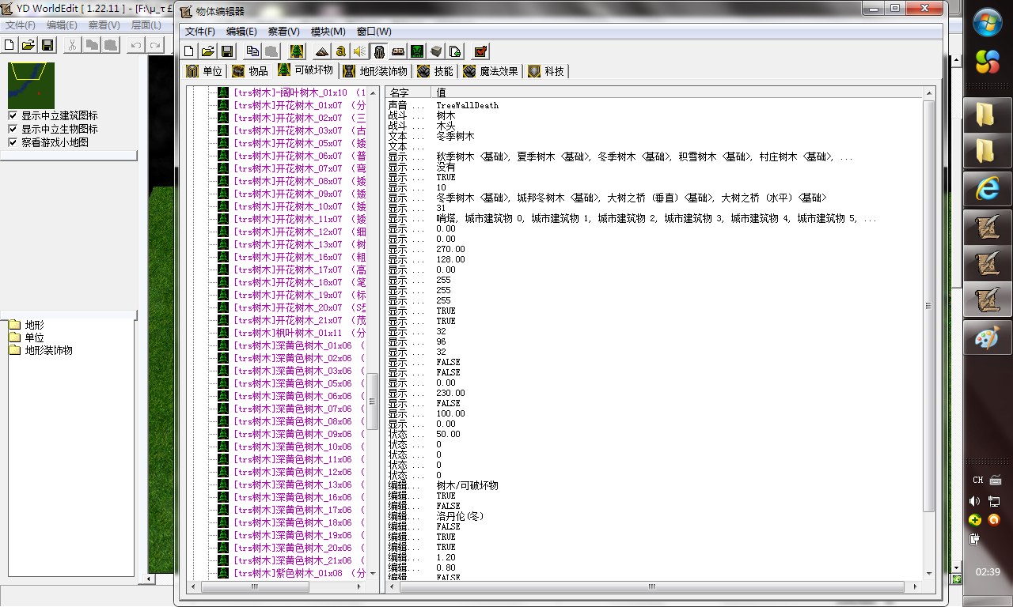Open the Trigger Editor 'a' icon
The image size is (1013, 607).
tap(340, 51)
